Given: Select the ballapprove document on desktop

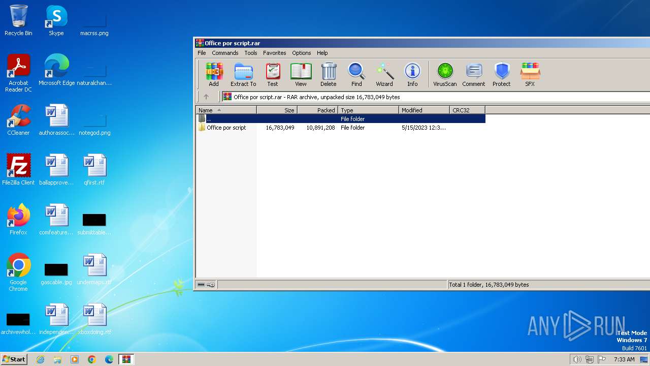Looking at the screenshot, I should click(56, 170).
